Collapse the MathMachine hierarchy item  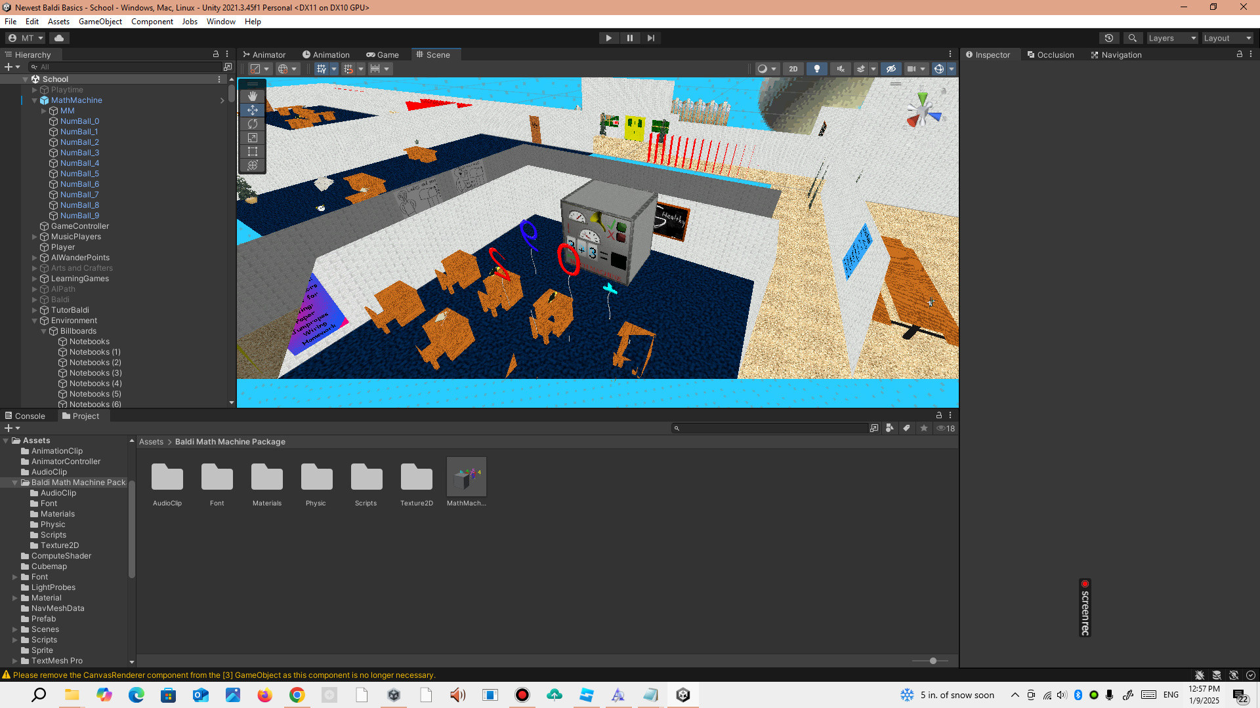tap(34, 100)
